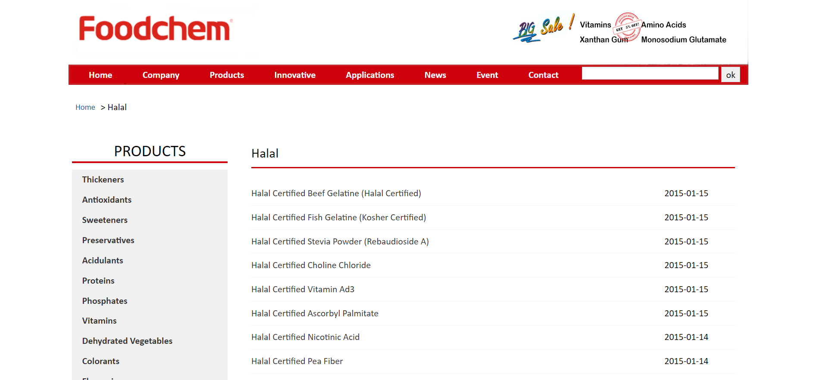Follow the Home breadcrumb link
Screen dimensions: 816x380
[x=85, y=107]
